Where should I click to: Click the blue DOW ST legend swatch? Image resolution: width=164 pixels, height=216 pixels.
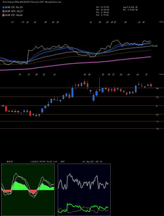[x=3, y=7]
